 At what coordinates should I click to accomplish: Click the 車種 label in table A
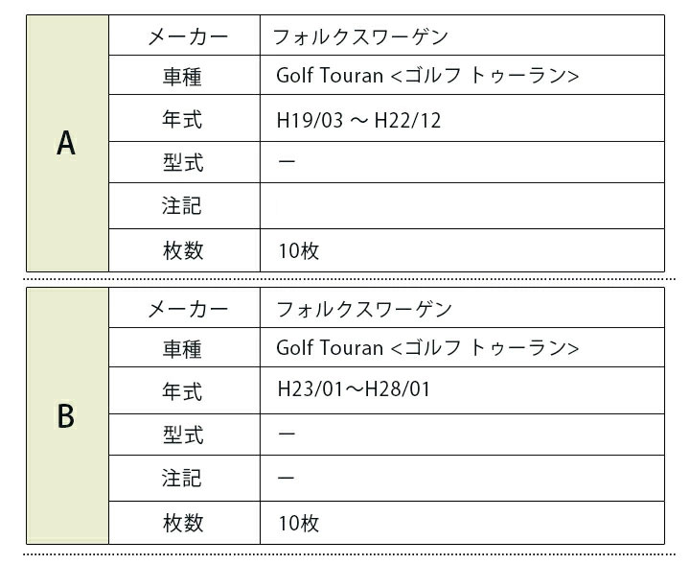click(183, 77)
